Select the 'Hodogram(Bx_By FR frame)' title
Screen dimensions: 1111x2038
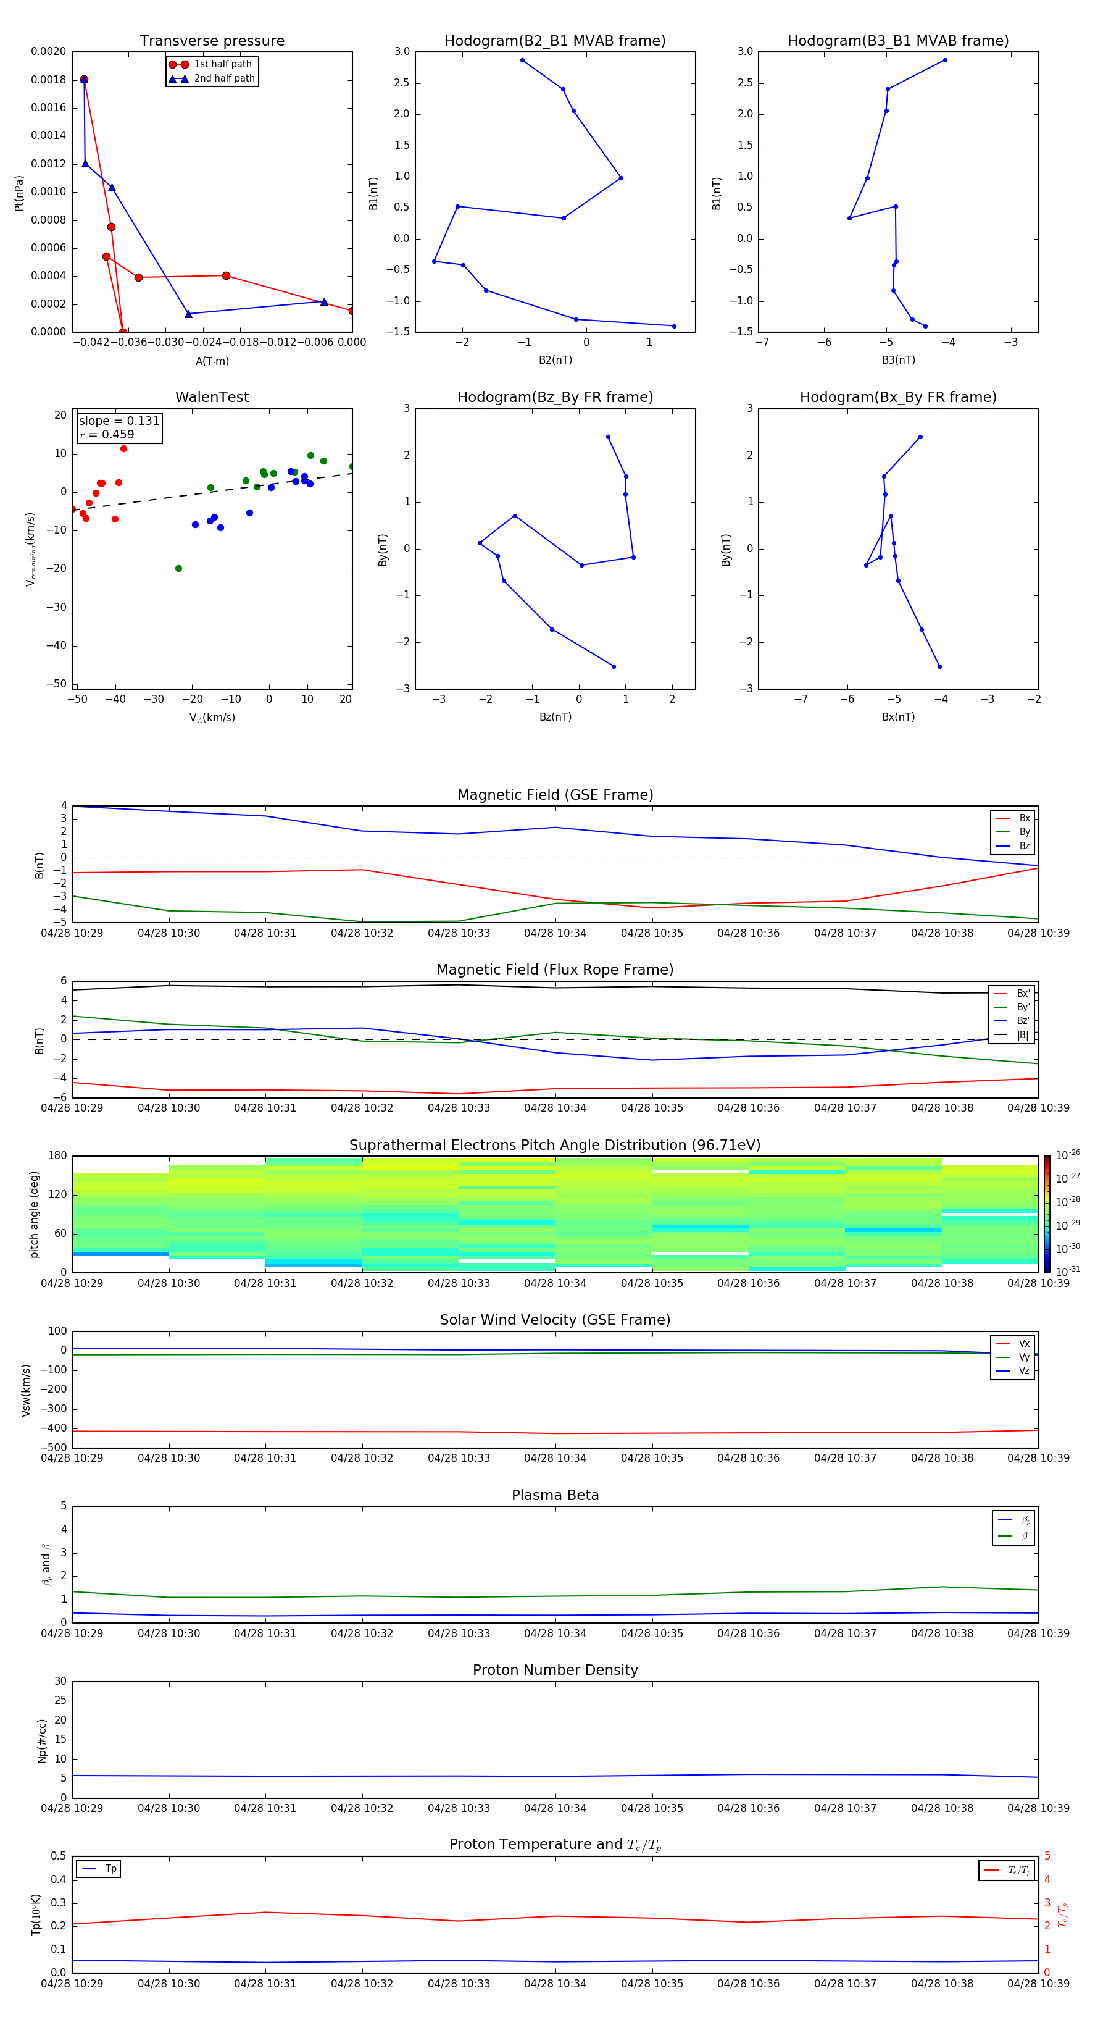pos(898,397)
